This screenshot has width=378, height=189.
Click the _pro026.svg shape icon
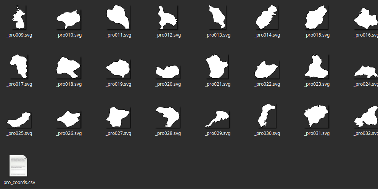coord(69,119)
